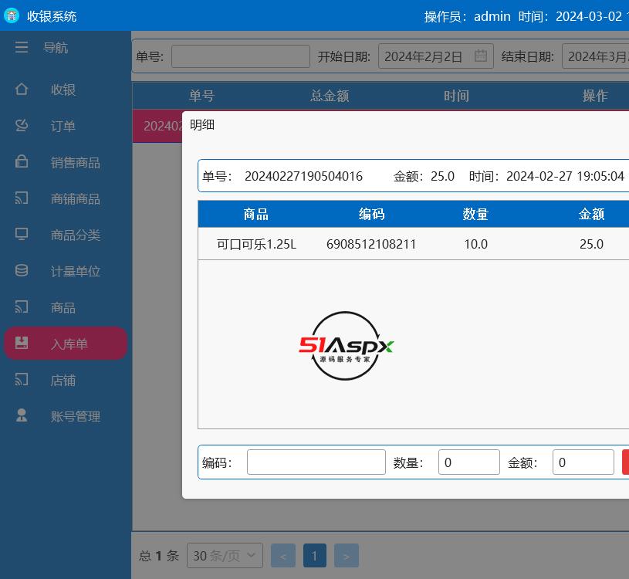Go to page 1 in pagination

(x=314, y=556)
